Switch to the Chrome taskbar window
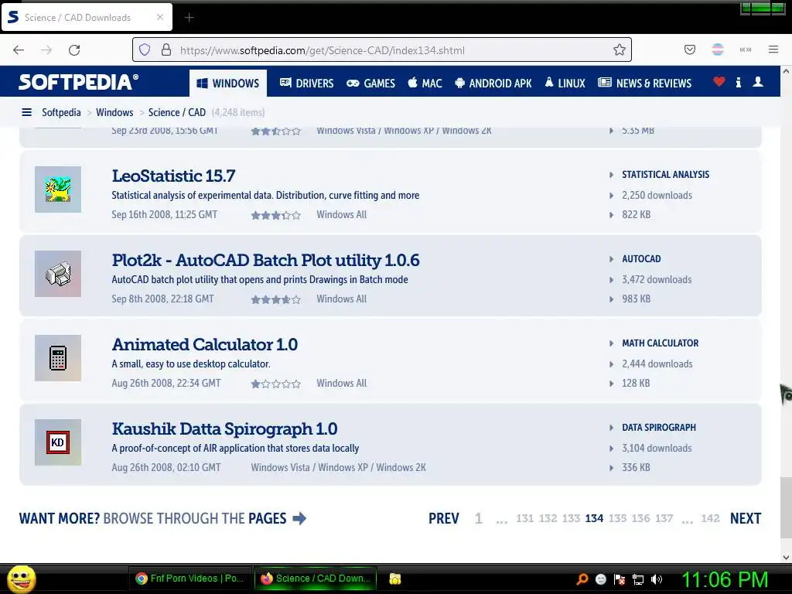 [x=190, y=579]
